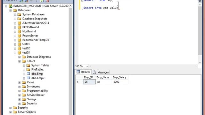Click the Northwind database cylinder icon
This screenshot has height=115, width=205.
tap(19, 31)
